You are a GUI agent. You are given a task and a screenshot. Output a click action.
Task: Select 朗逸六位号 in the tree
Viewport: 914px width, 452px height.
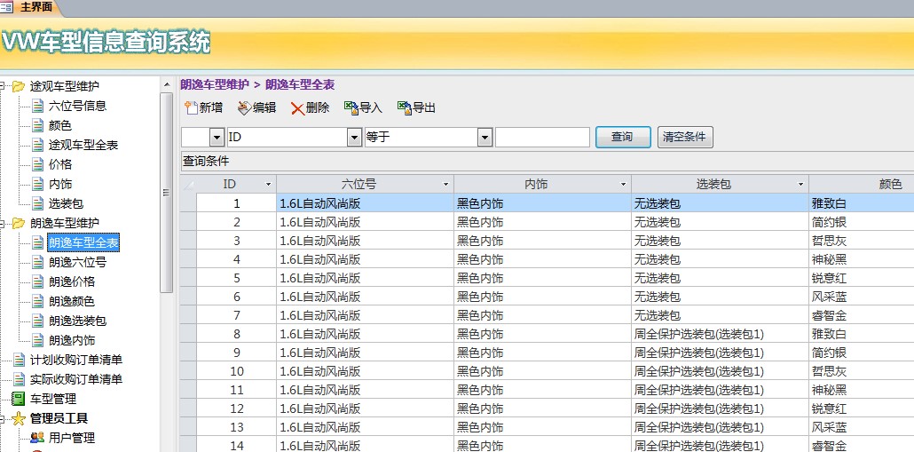77,262
